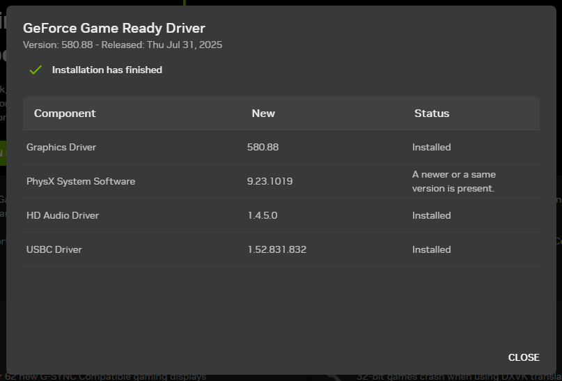Image resolution: width=562 pixels, height=381 pixels.
Task: Click version 1.52.831.832 for USBC Driver
Action: coord(277,249)
